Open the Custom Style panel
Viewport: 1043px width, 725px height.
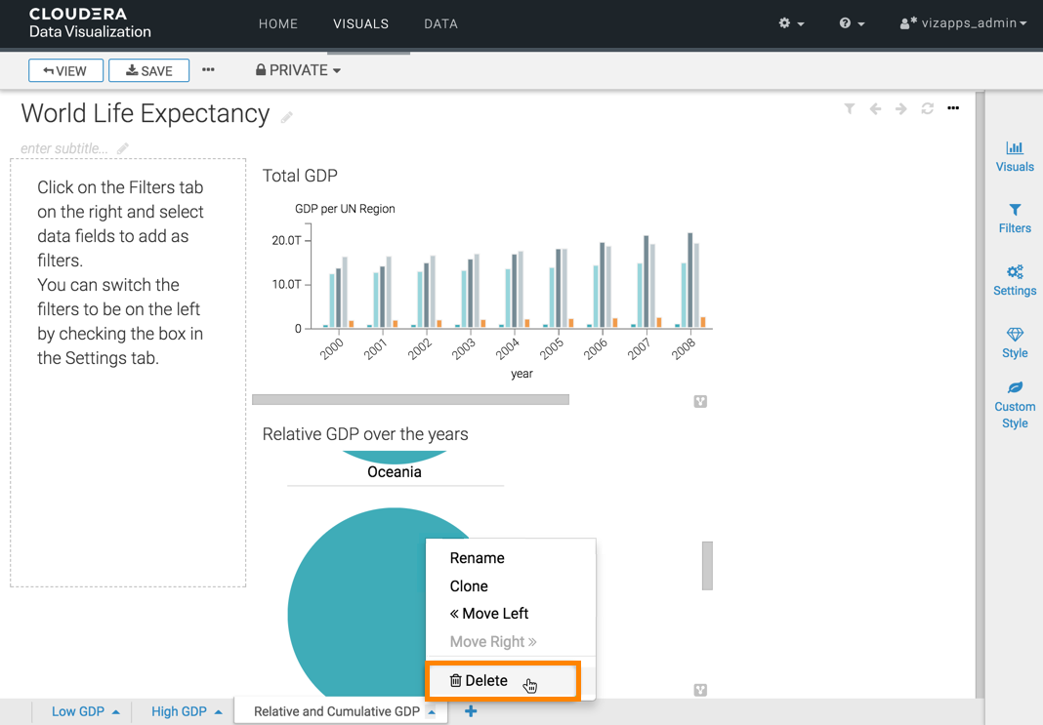pos(1015,405)
